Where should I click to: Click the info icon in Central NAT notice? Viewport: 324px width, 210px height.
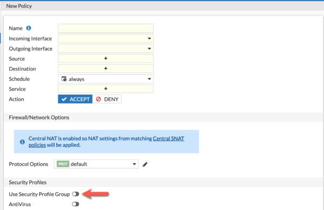pos(22,142)
